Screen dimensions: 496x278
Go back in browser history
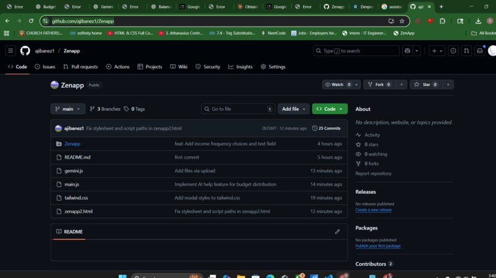point(7,21)
